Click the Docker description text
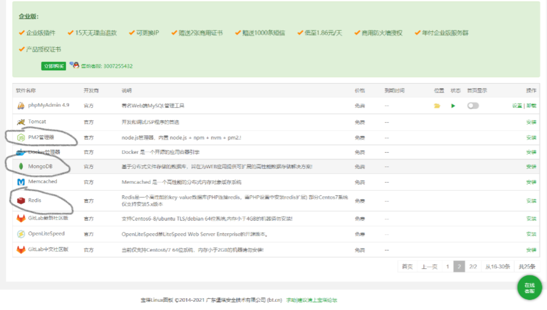This screenshot has width=547, height=310. coord(160,152)
